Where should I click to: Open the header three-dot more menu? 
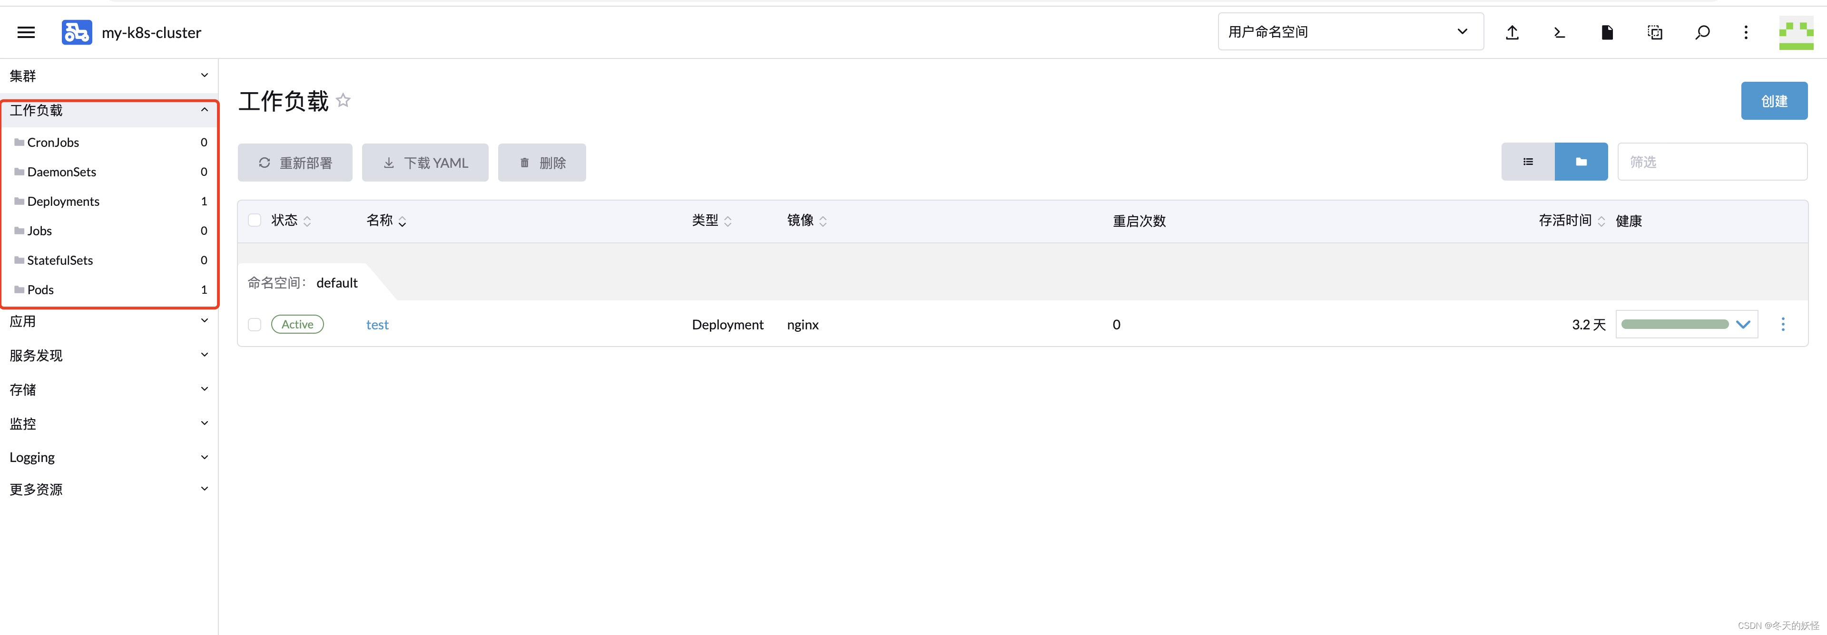click(1746, 32)
